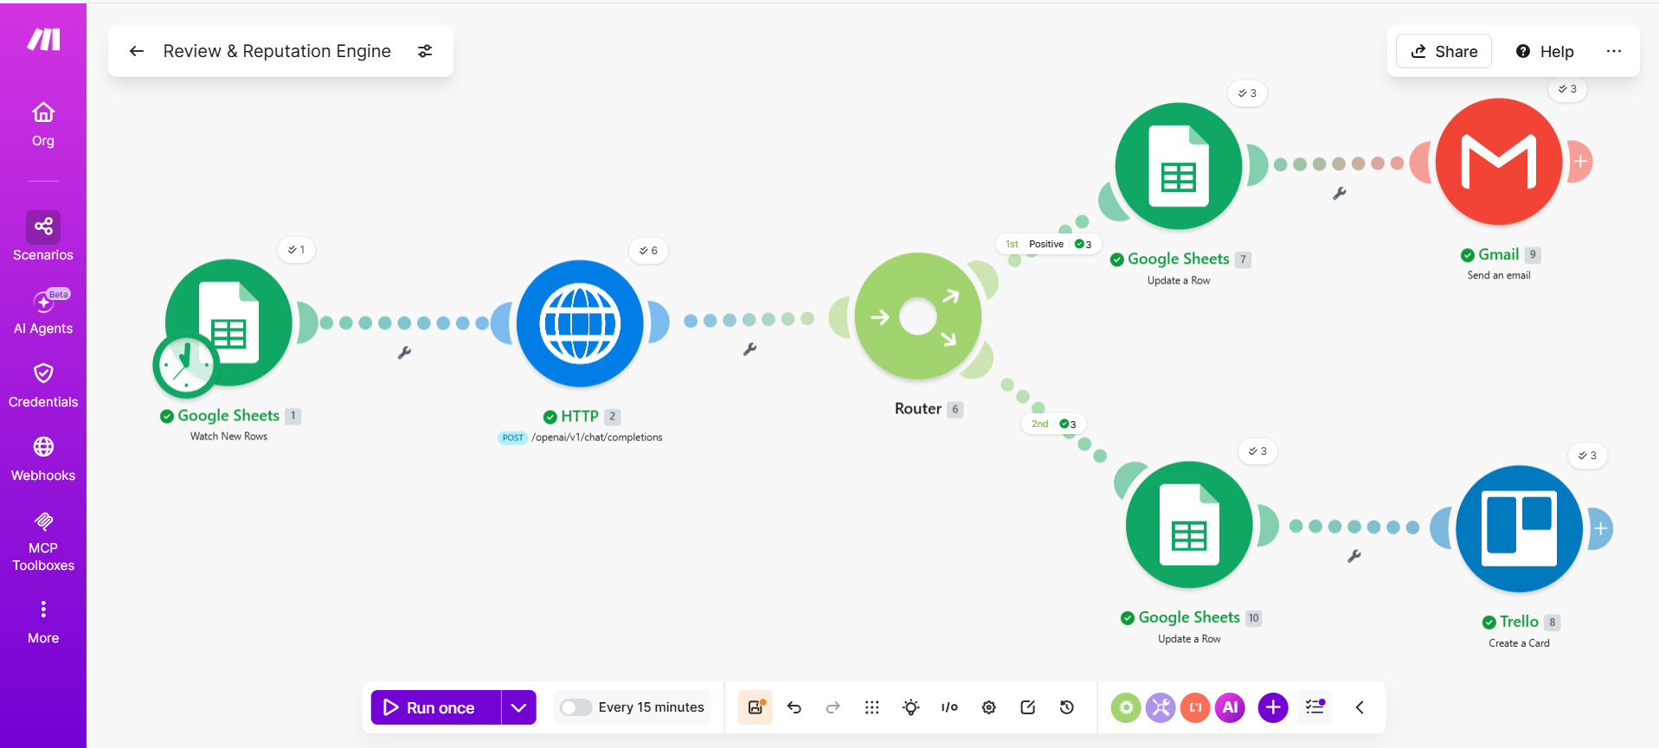Viewport: 1659px width, 748px height.
Task: Save the scenario
Action: tap(756, 707)
